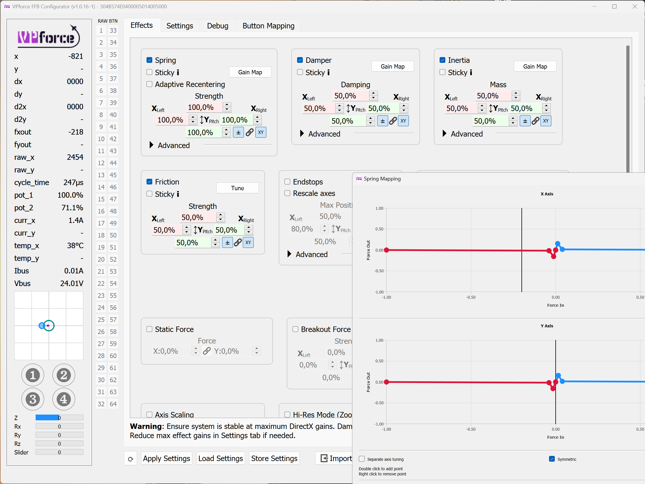
Task: Open Button Mapping tab
Action: (268, 26)
